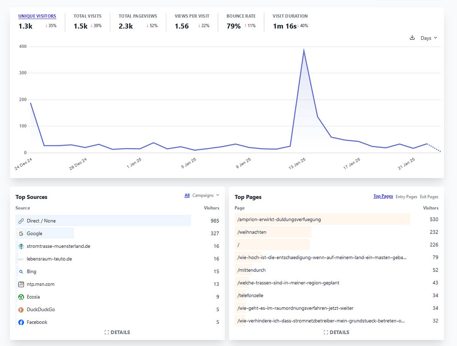
Task: Click the download chart data icon
Action: 412,38
